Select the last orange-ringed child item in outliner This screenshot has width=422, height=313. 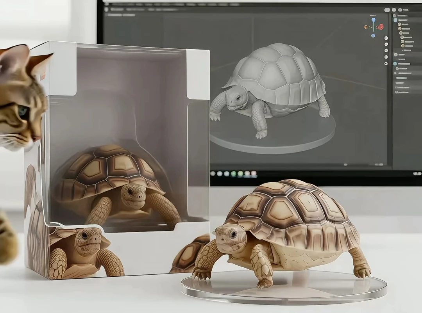403,46
